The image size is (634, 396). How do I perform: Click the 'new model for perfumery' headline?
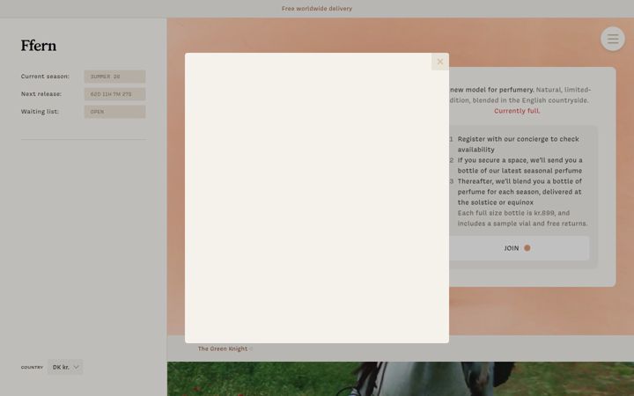[x=491, y=90]
